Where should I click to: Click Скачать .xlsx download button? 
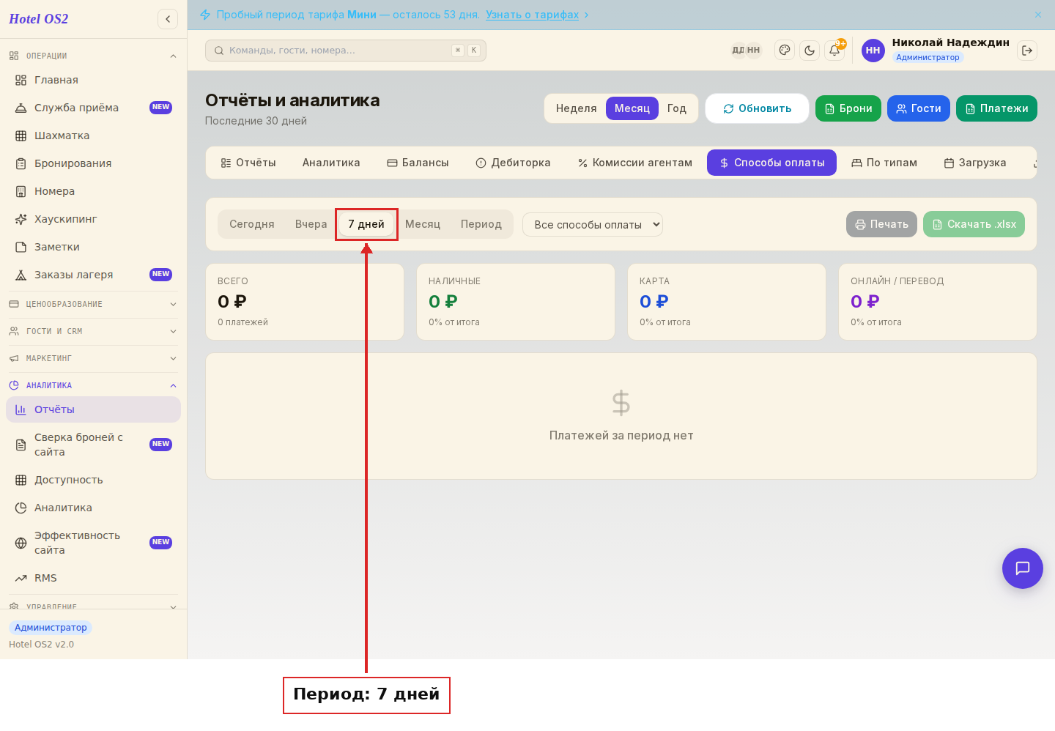974,224
